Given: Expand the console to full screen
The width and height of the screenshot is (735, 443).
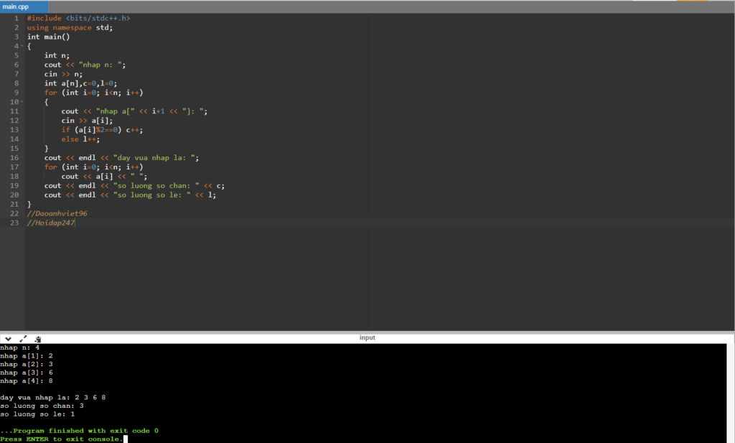Looking at the screenshot, I should (23, 338).
